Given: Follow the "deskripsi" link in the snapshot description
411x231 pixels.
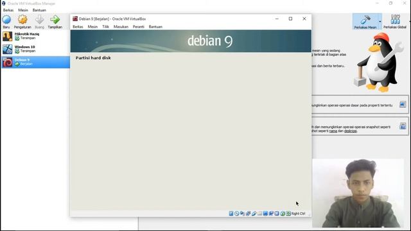Looking at the screenshot, I should pyautogui.click(x=351, y=131).
